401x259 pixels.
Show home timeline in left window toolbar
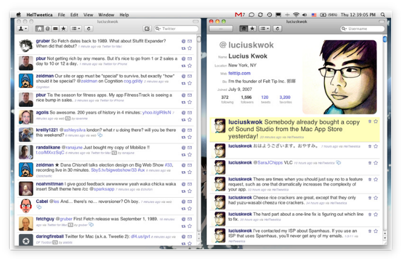coord(39,28)
